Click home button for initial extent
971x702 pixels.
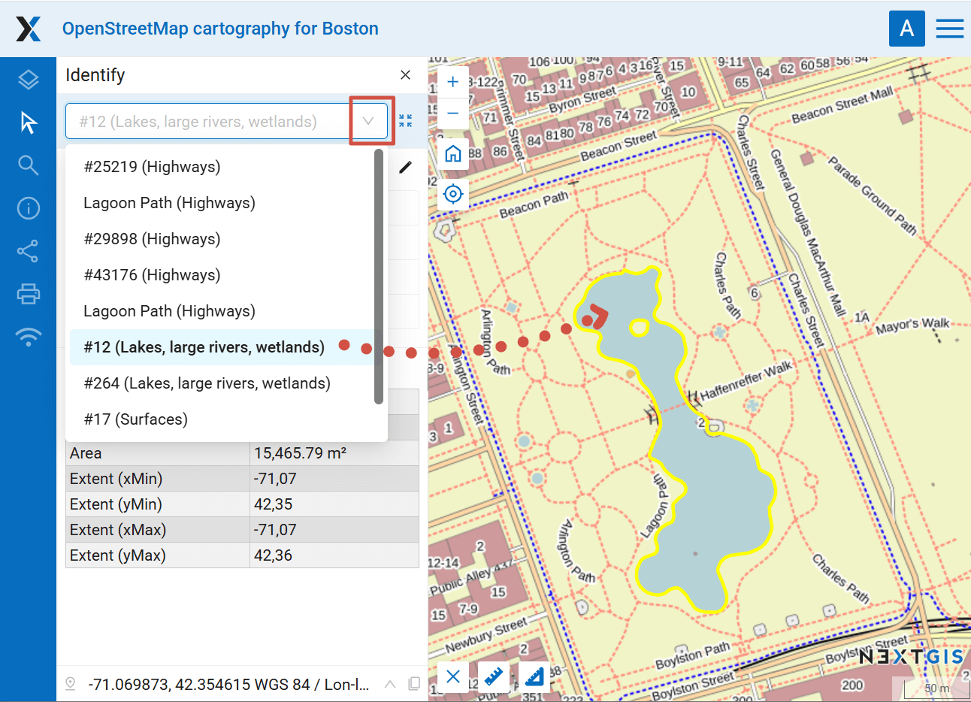coord(452,154)
